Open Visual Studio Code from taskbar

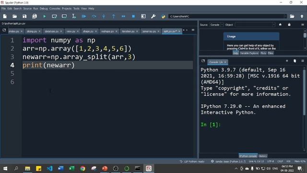[x=50, y=169]
